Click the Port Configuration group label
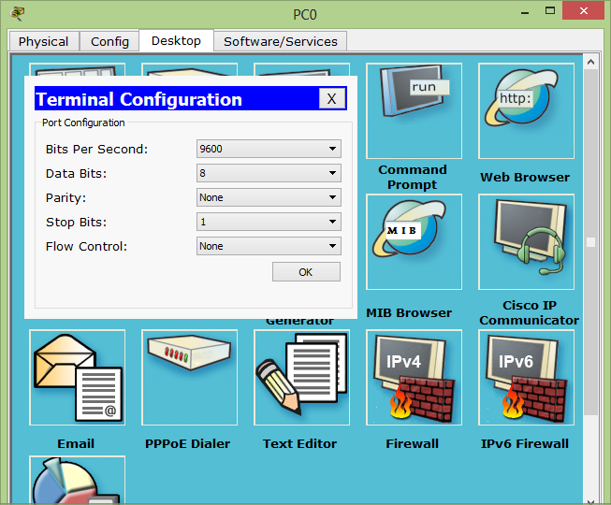The width and height of the screenshot is (611, 505). (83, 123)
